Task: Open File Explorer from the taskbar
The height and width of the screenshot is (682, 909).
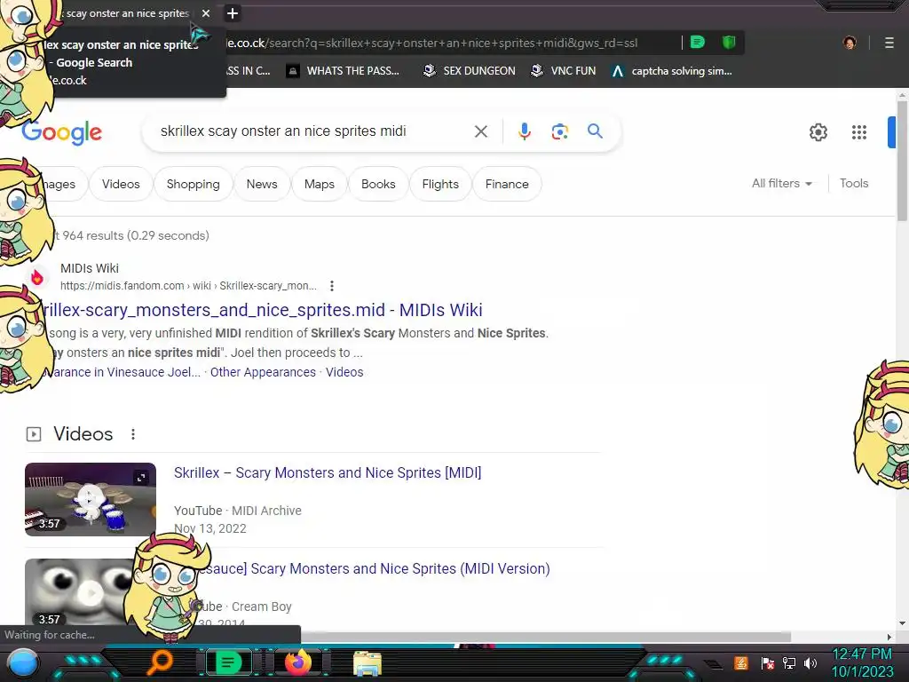Action: [367, 663]
